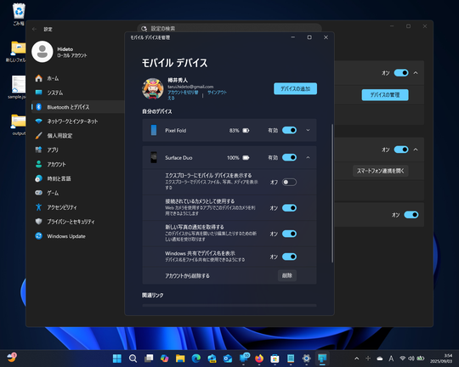Click the 設定の検索 search field
The height and width of the screenshot is (367, 459).
coord(229,28)
